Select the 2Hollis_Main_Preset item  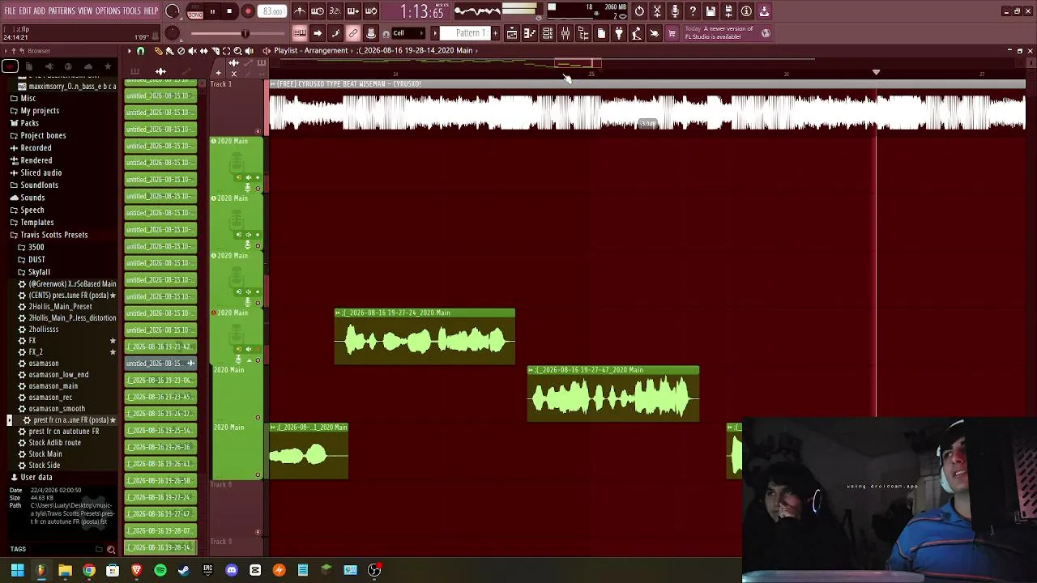tap(60, 307)
